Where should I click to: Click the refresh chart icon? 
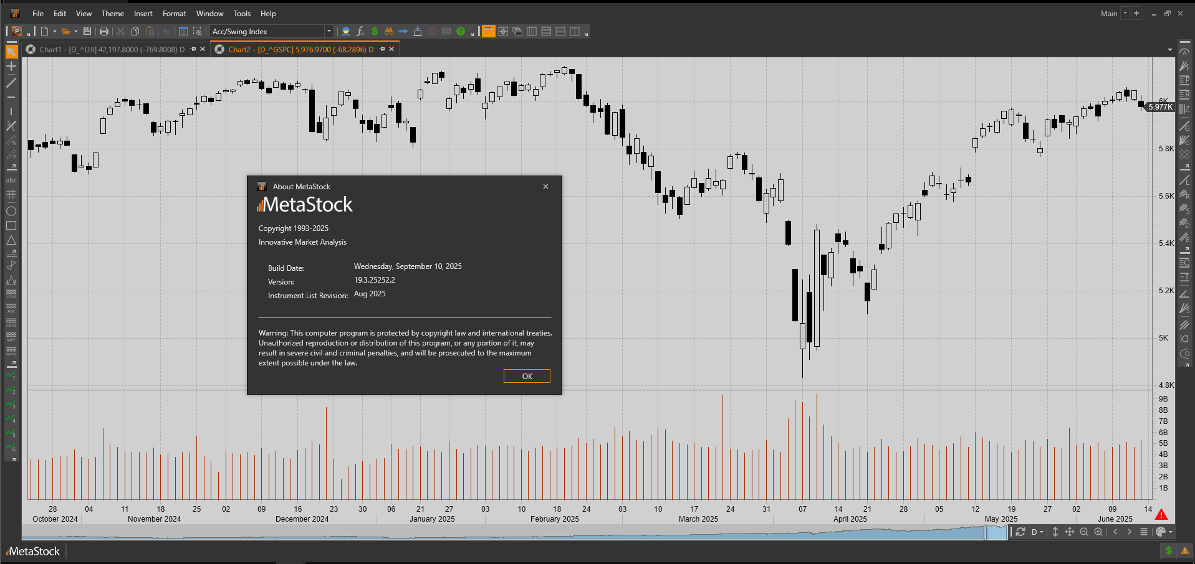[x=1020, y=532]
